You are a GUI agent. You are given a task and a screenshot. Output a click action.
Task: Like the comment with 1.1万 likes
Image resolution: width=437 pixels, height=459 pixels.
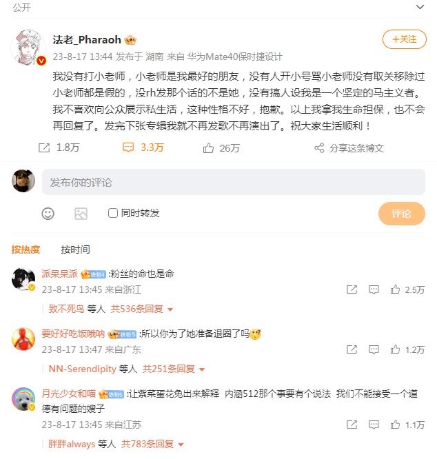pyautogui.click(x=395, y=425)
